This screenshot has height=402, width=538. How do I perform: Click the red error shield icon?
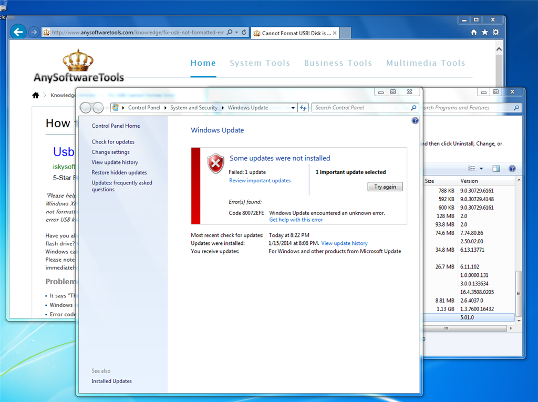(215, 163)
